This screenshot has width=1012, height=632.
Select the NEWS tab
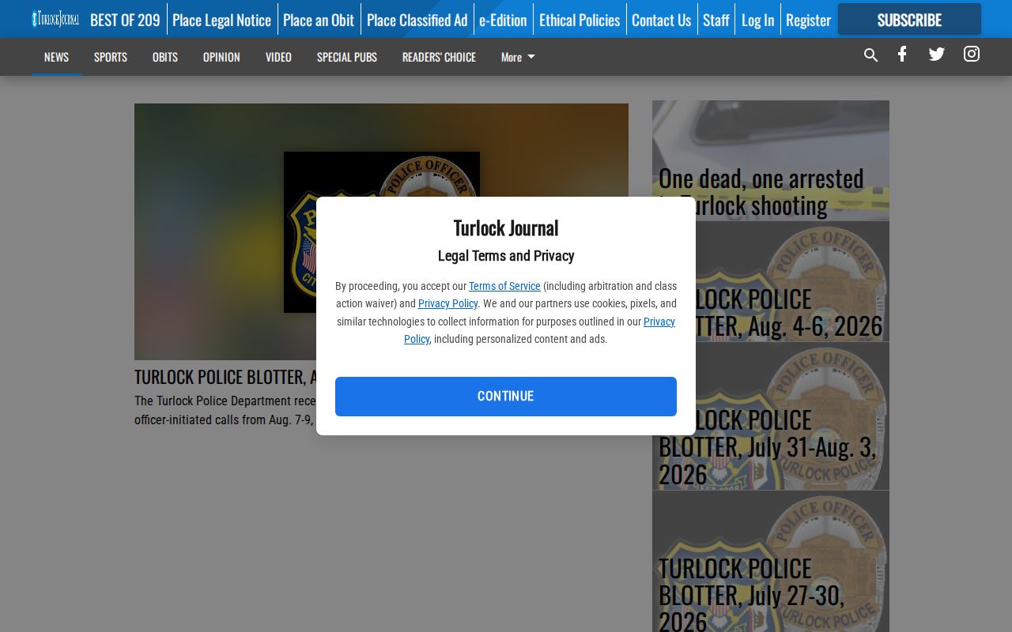click(x=56, y=57)
